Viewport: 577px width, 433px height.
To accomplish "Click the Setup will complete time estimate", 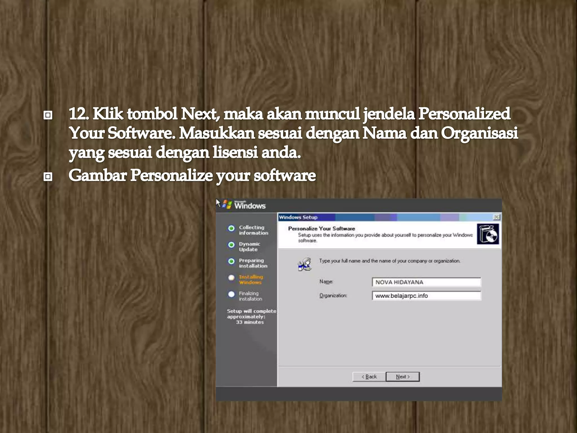I will coord(251,317).
